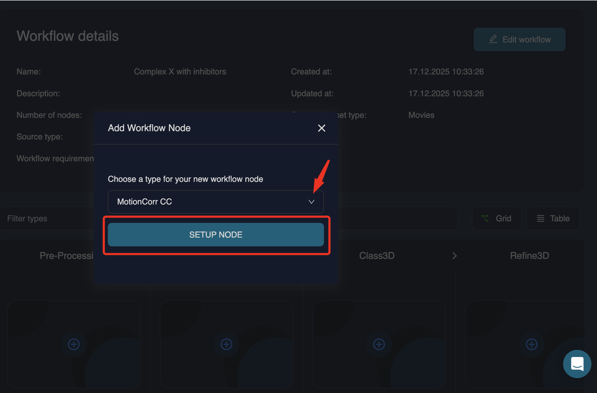Click the SETUP NODE button
The height and width of the screenshot is (393, 597).
click(x=216, y=235)
